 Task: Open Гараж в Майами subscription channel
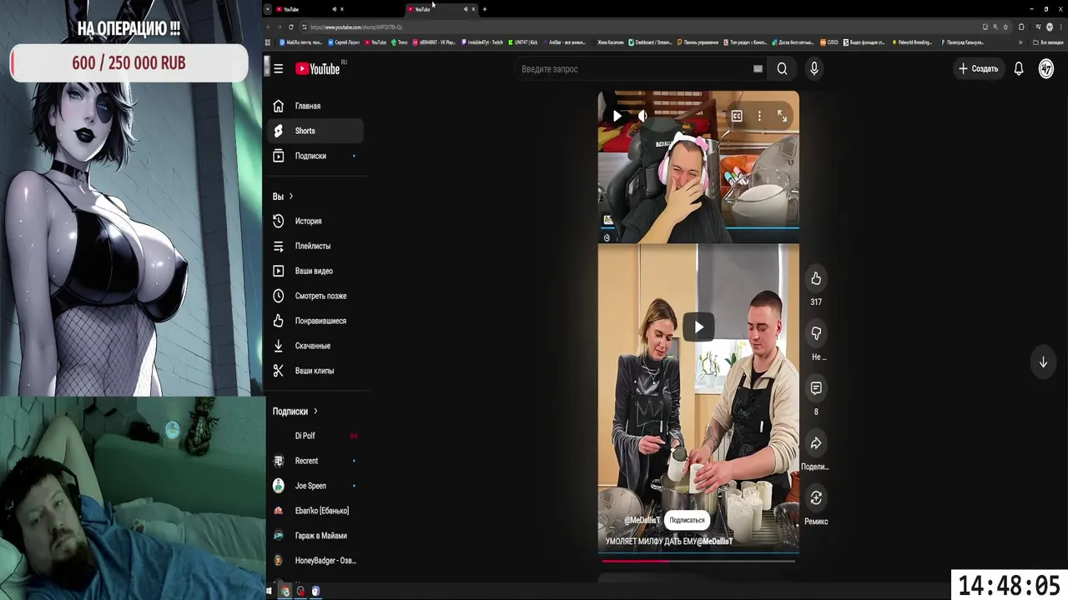pos(315,536)
